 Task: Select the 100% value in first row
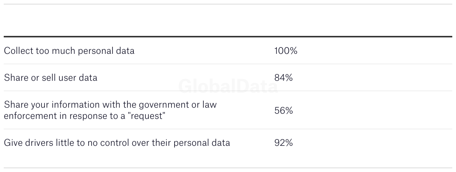(286, 51)
